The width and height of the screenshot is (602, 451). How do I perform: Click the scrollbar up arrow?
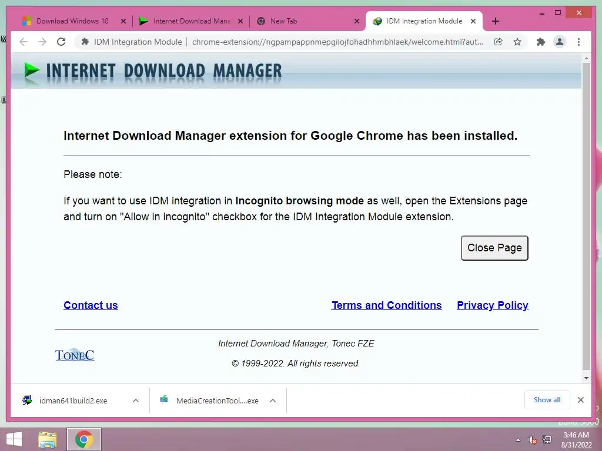tap(586, 59)
